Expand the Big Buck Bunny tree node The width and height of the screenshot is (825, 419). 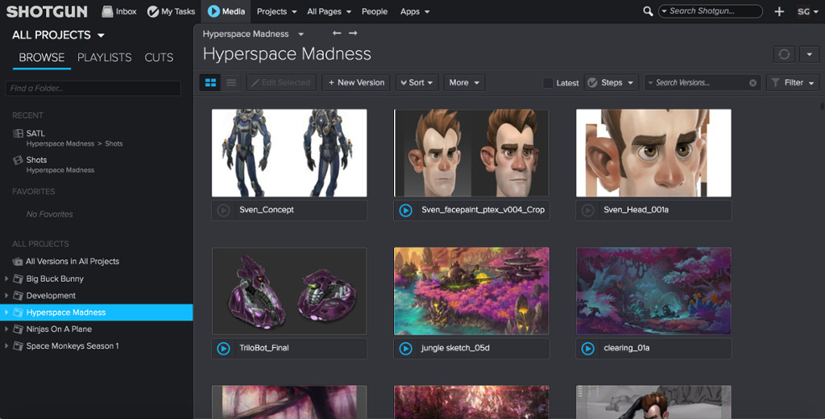(6, 279)
